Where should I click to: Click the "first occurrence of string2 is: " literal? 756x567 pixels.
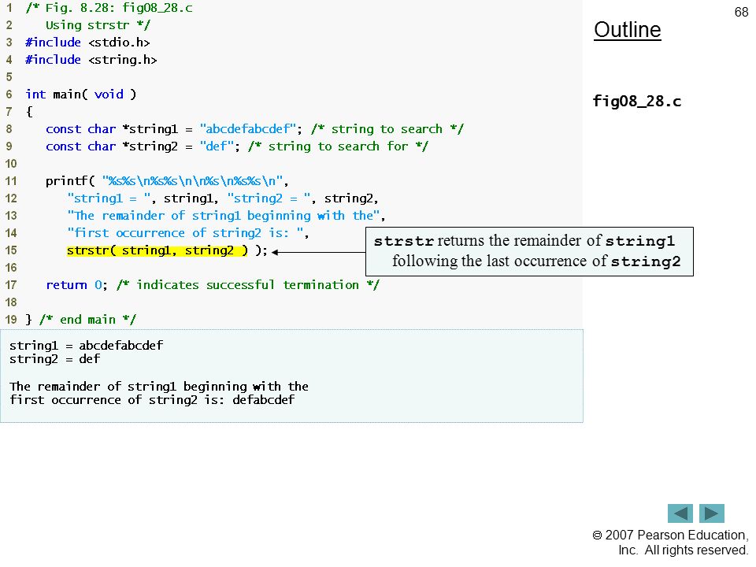point(184,233)
